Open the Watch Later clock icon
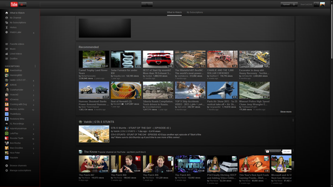Screen dimensions: 333x187 [x=7, y=32]
